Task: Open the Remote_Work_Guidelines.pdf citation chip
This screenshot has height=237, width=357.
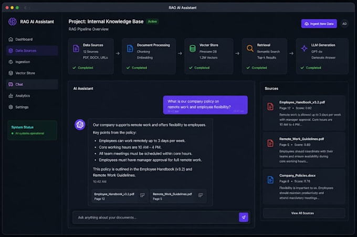Action: pyautogui.click(x=178, y=196)
